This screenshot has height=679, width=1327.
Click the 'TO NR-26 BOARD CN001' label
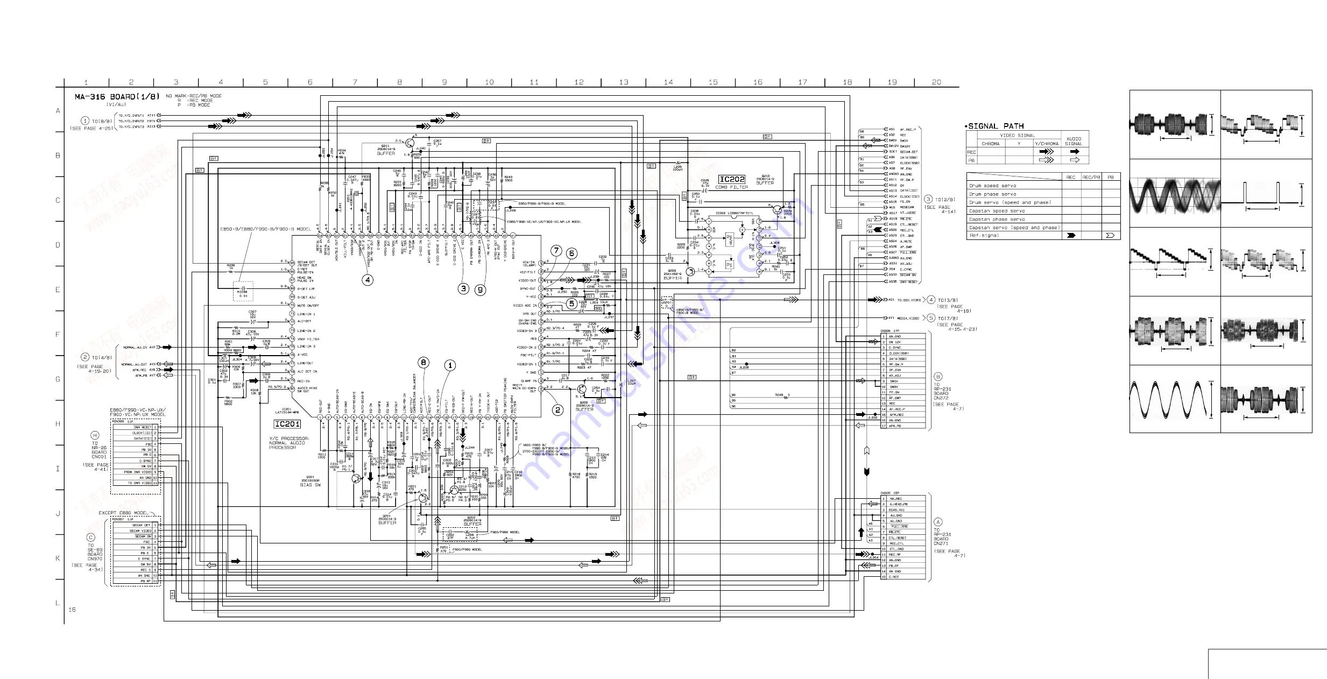coord(99,450)
